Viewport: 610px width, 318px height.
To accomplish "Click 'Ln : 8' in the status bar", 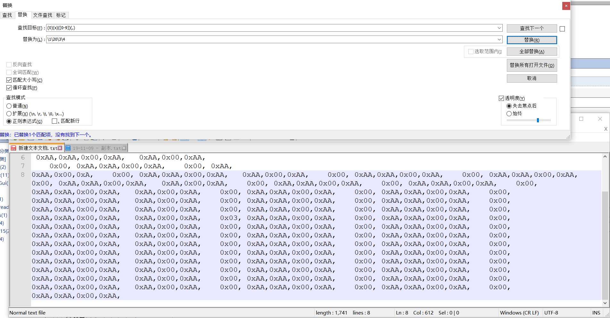I will pyautogui.click(x=402, y=313).
